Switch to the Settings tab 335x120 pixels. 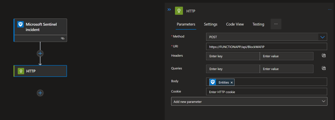coord(211,24)
